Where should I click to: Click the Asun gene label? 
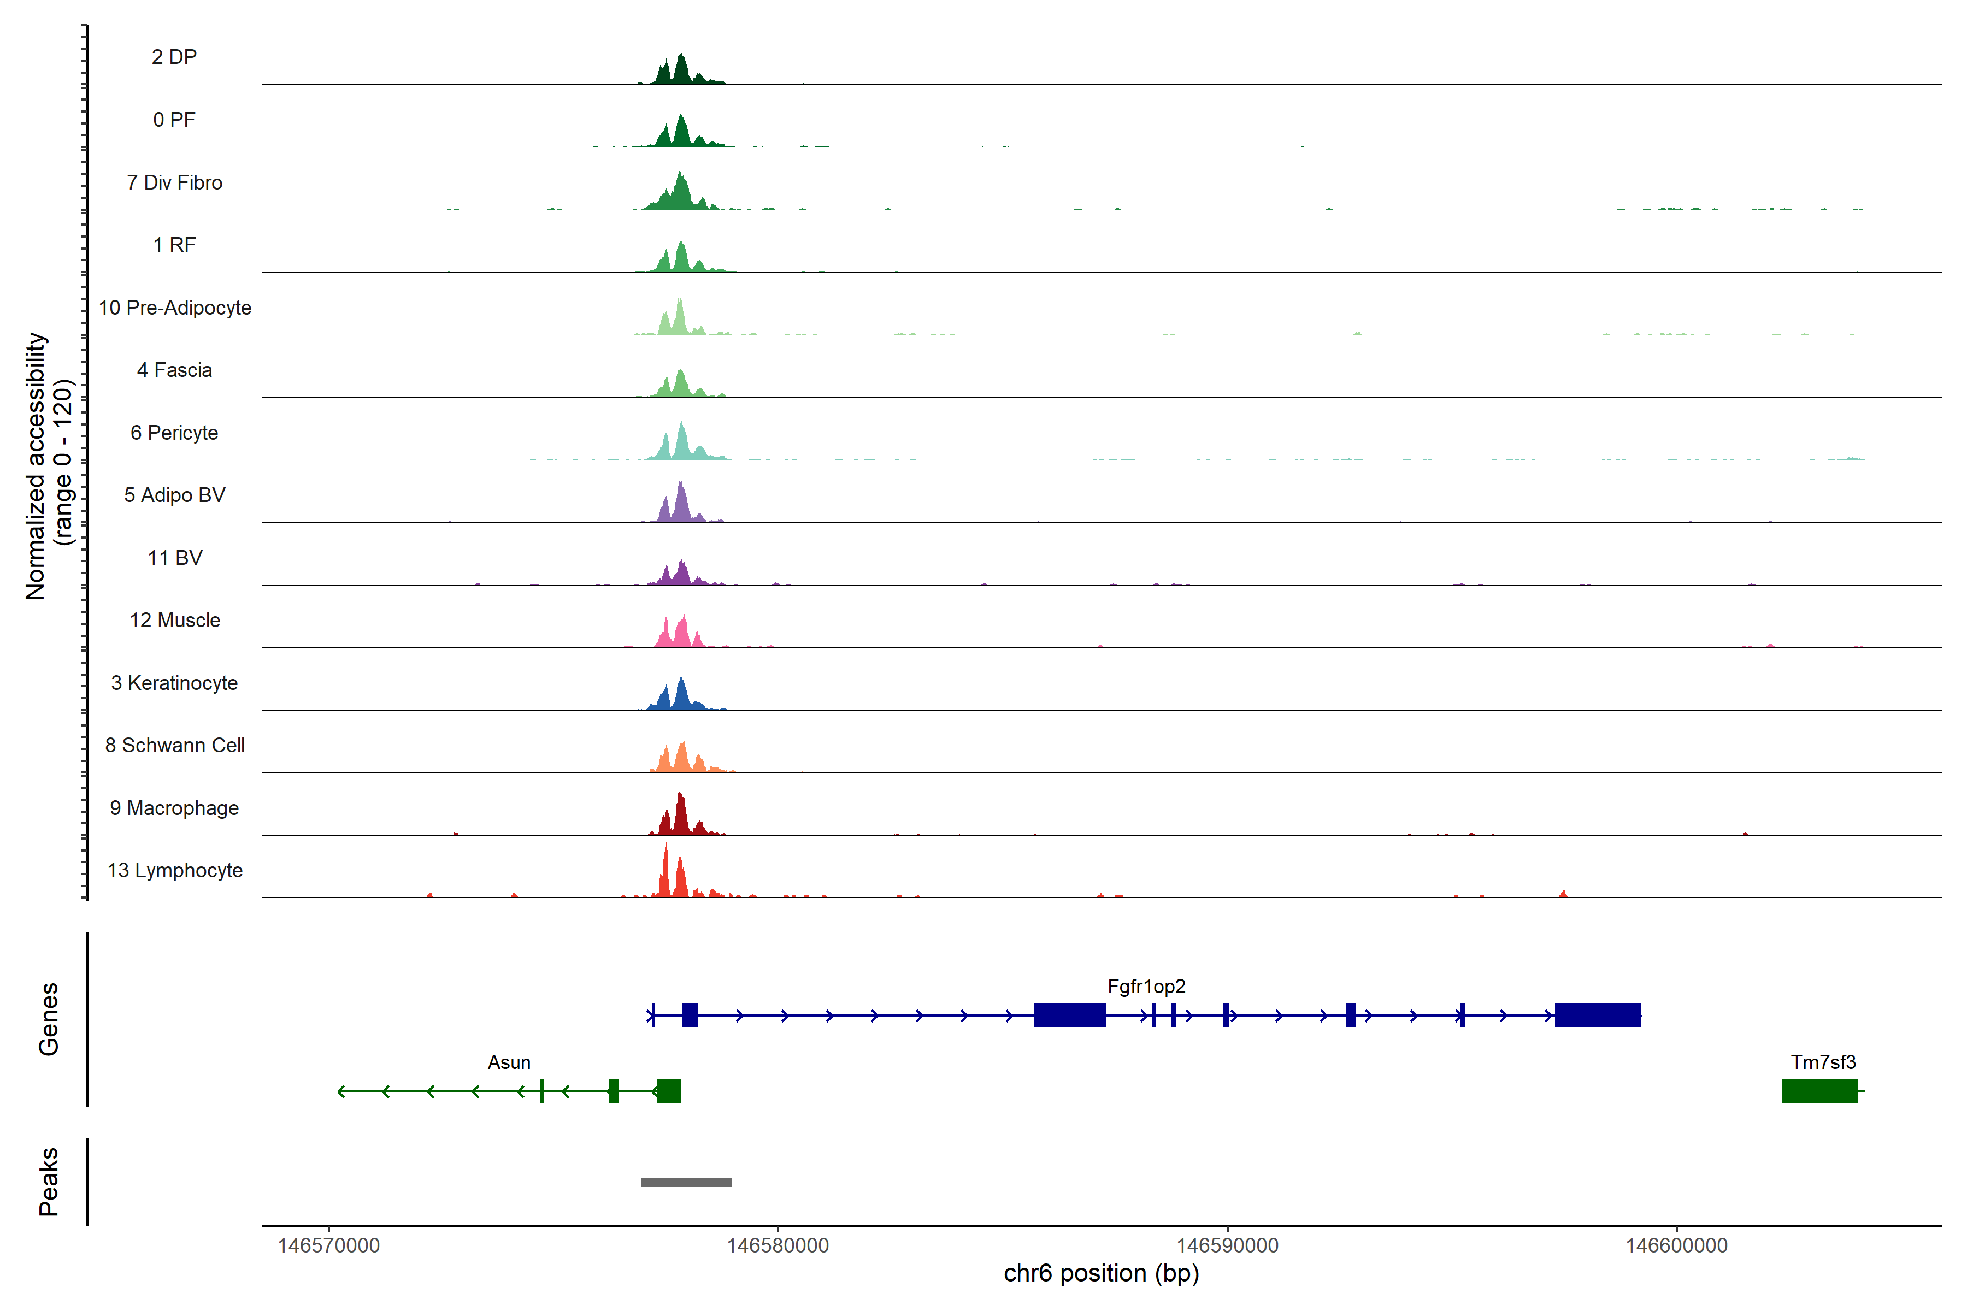509,1062
